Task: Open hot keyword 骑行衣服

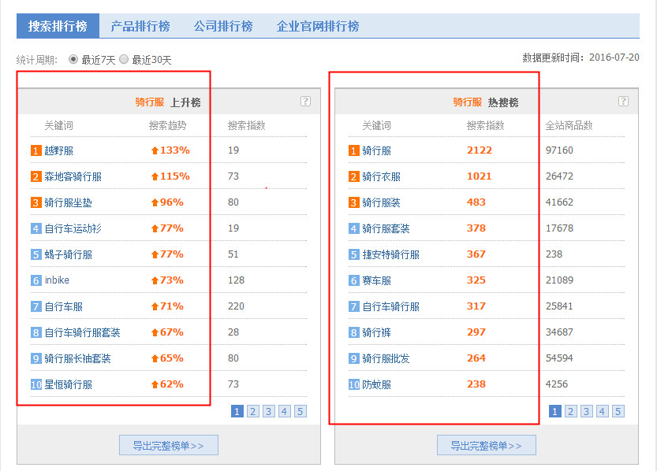Action: [x=381, y=176]
